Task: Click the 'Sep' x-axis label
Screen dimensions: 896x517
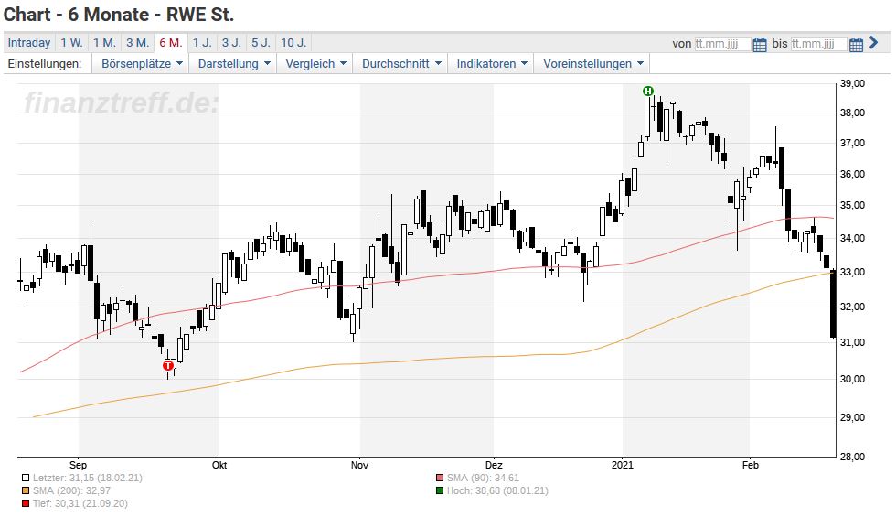Action: [78, 465]
